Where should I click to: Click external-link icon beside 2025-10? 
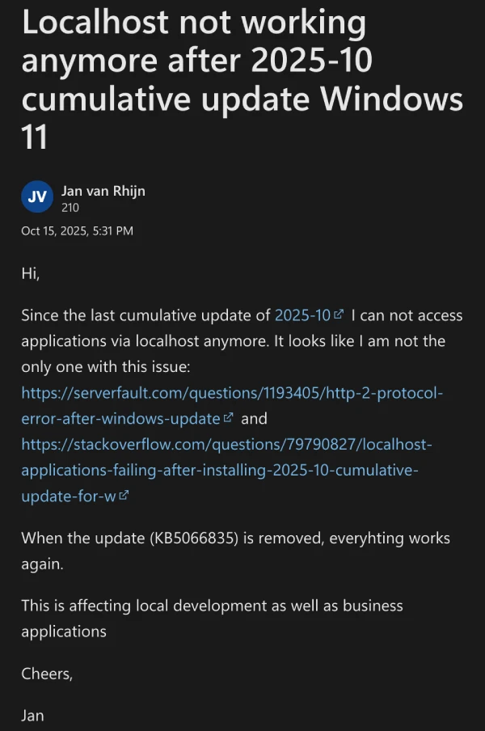[339, 315]
